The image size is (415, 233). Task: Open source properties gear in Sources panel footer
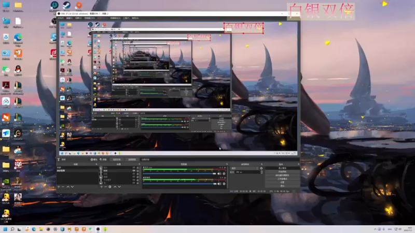click(x=110, y=186)
